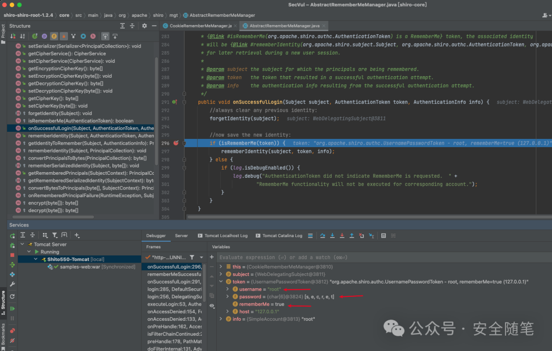Screen dimensions: 552x351
Task: Click Collapse All in Structure panel header
Action: [x=132, y=26]
